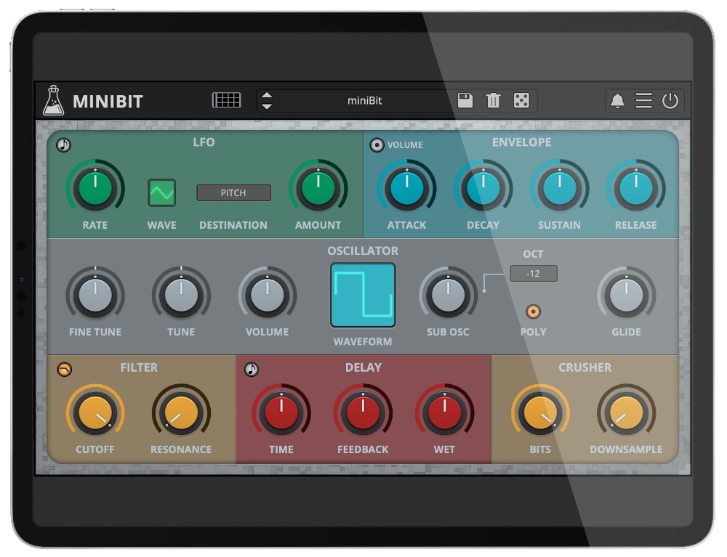This screenshot has width=727, height=557.
Task: Delete the preset using the trash icon
Action: [493, 100]
